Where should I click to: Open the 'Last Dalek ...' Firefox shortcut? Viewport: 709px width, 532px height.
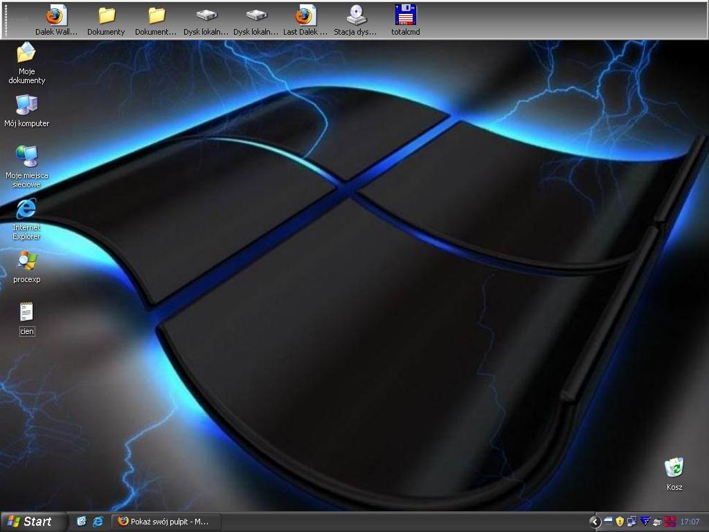tap(305, 20)
